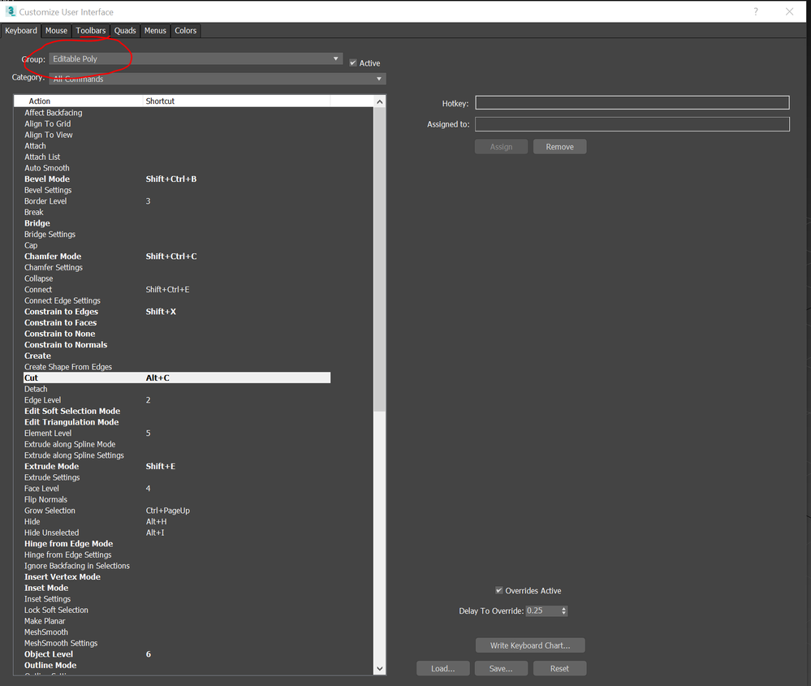The width and height of the screenshot is (811, 686).
Task: Switch to the Toolbars tab
Action: pos(90,31)
